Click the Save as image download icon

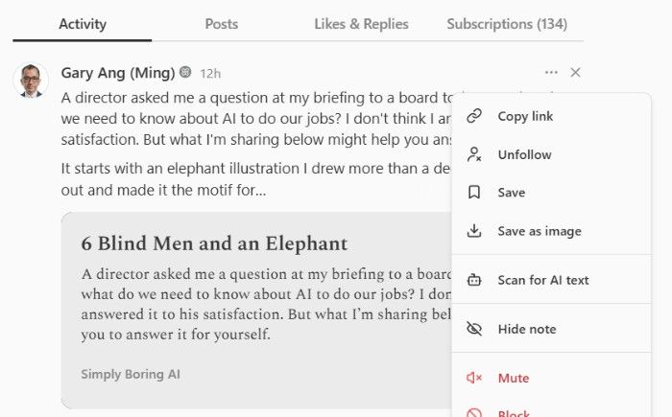(474, 231)
